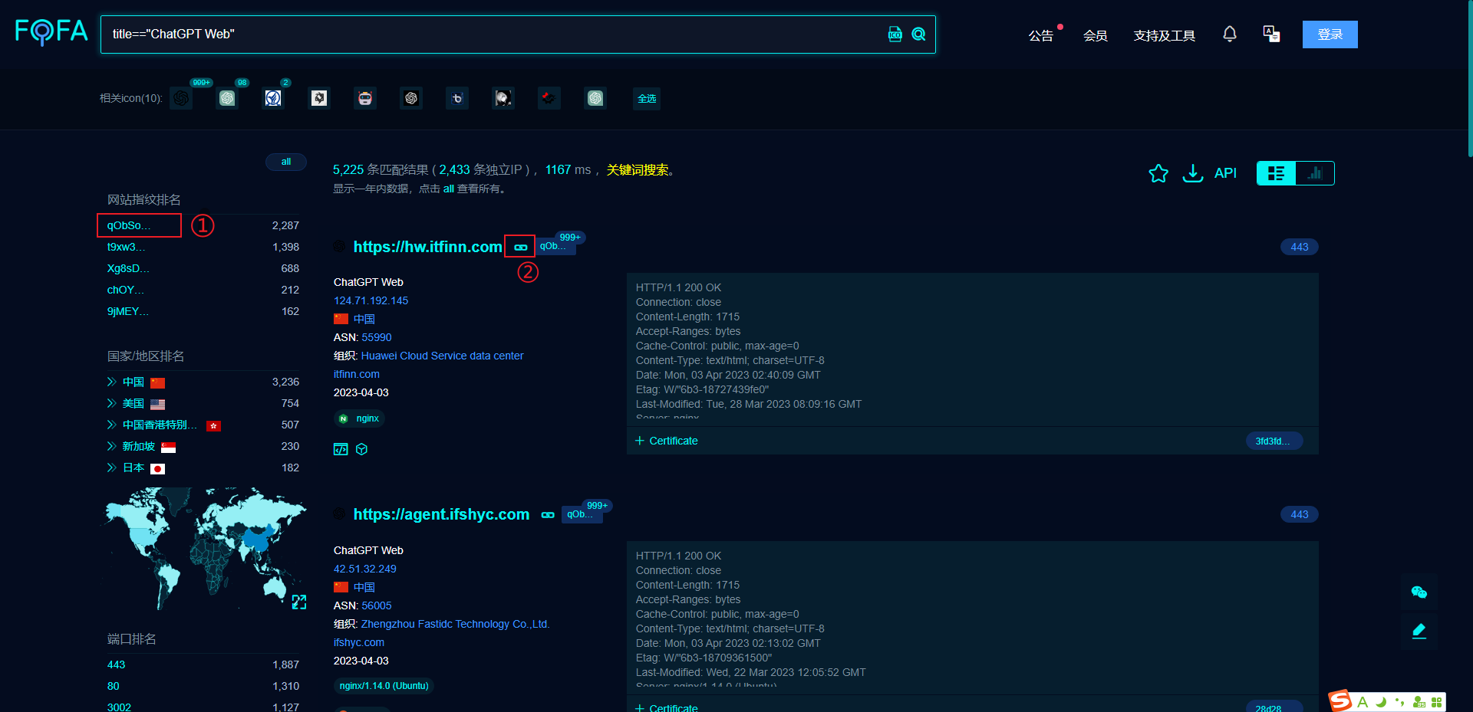Click Huawei Cloud Service data center organization
The image size is (1473, 712).
click(x=442, y=356)
